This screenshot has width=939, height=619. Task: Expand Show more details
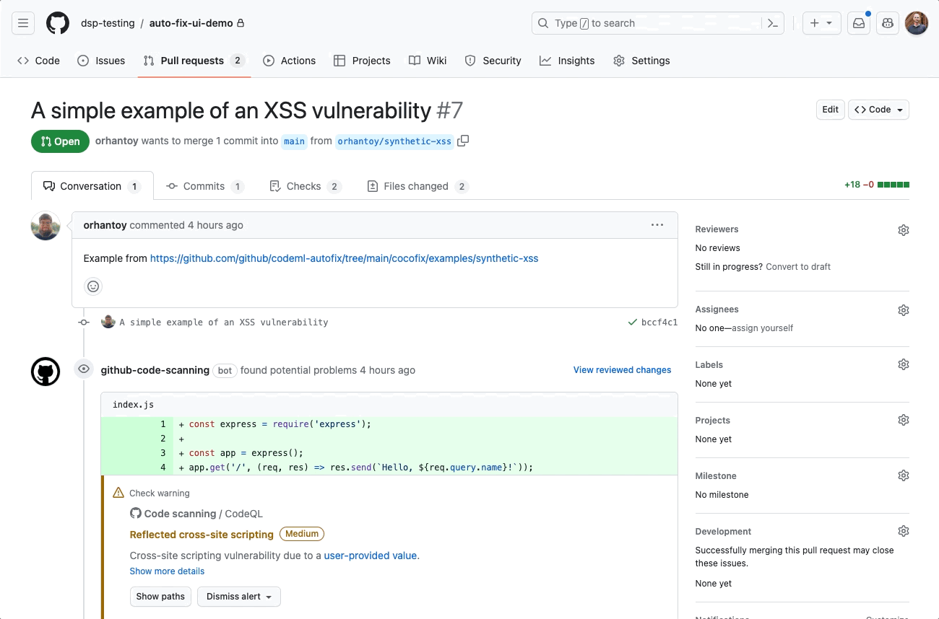[x=167, y=571]
